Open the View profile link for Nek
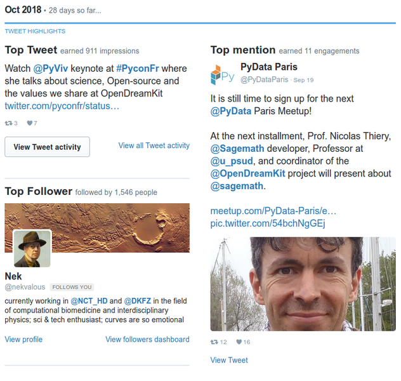Screen dimensions: 401x381 pos(23,339)
